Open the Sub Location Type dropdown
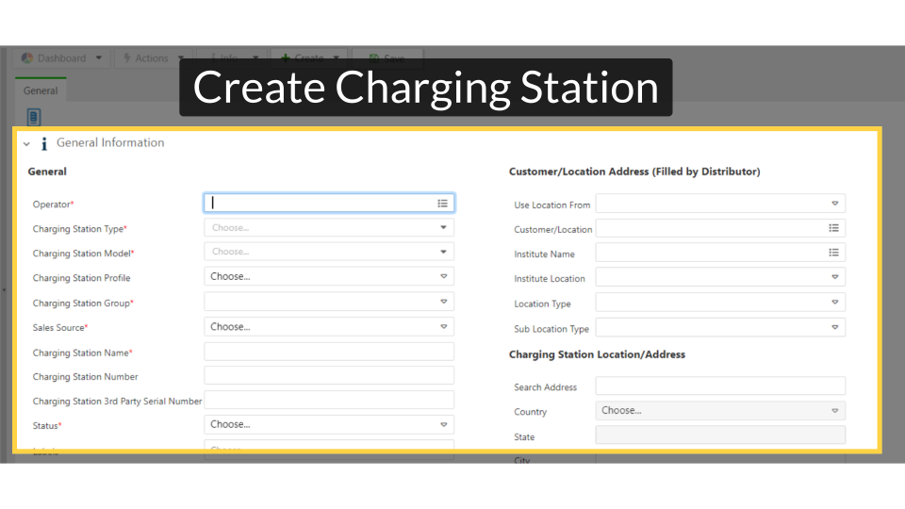Image resolution: width=905 pixels, height=509 pixels. point(720,327)
